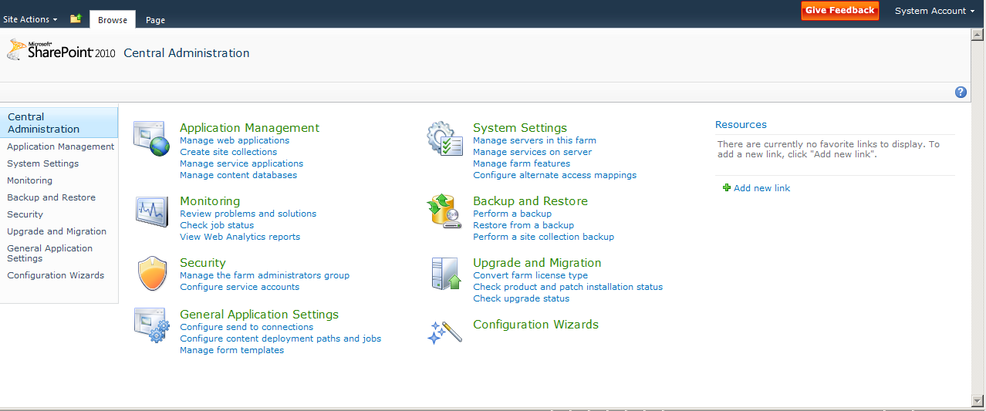Click Add new link under Resources
This screenshot has height=411, width=986.
click(x=761, y=188)
